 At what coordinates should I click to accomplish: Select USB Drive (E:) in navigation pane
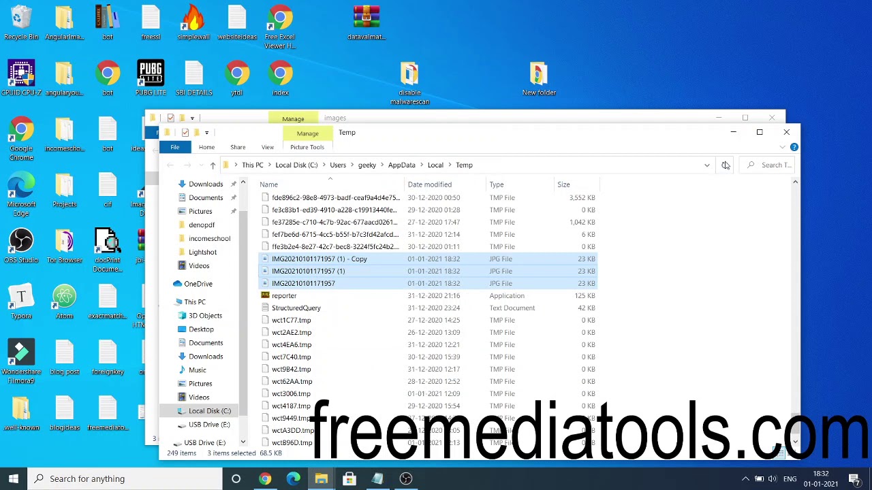(208, 425)
